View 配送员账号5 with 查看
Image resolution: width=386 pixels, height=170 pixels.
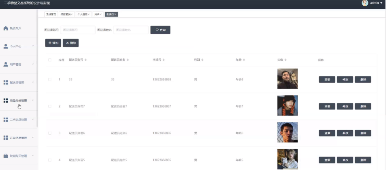click(327, 160)
